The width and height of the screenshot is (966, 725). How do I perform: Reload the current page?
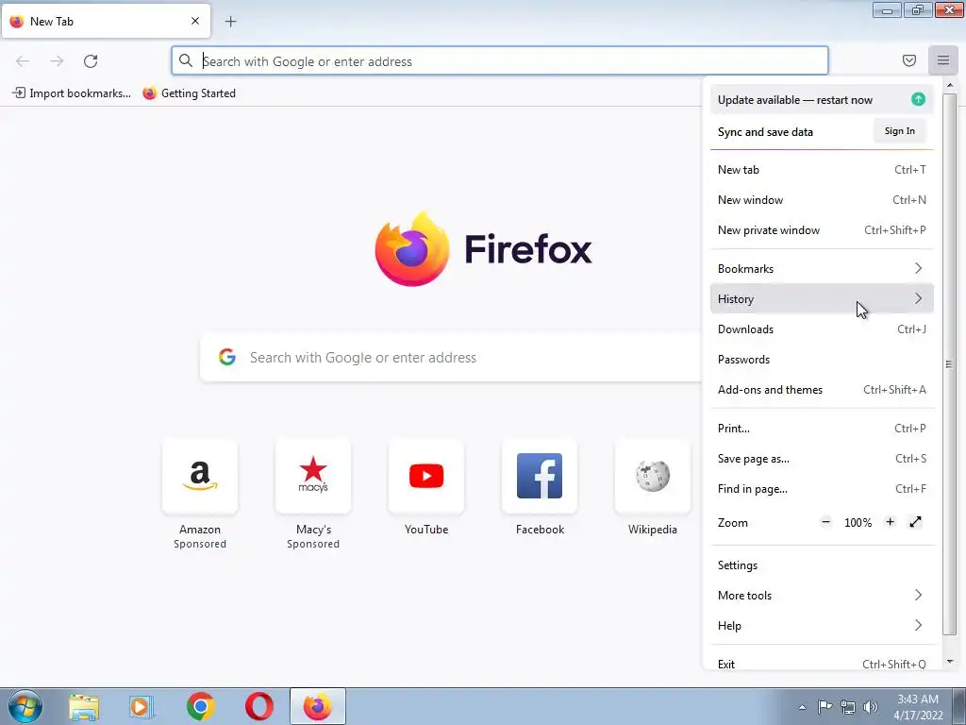tap(91, 61)
